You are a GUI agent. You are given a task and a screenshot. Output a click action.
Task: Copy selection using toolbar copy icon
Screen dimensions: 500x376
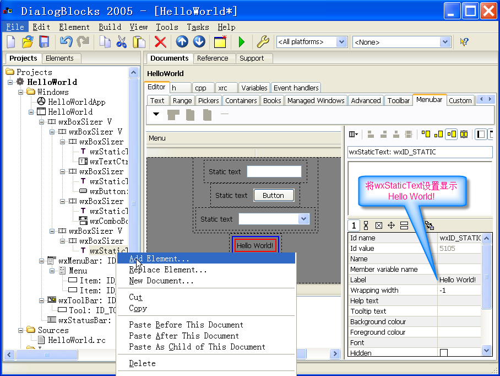coord(105,42)
